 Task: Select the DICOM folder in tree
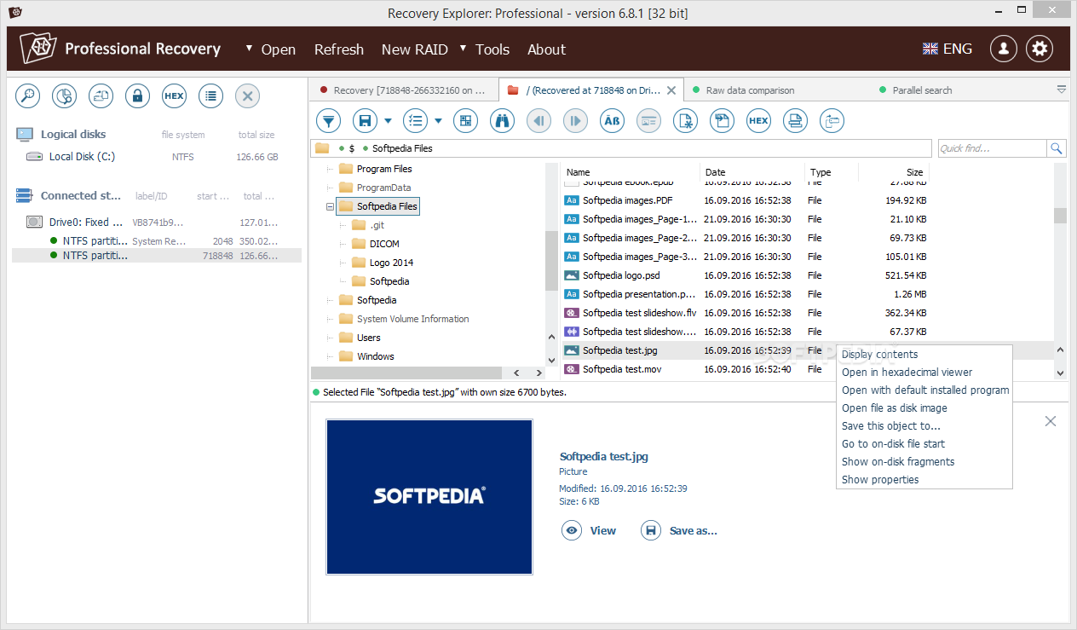pyautogui.click(x=384, y=244)
